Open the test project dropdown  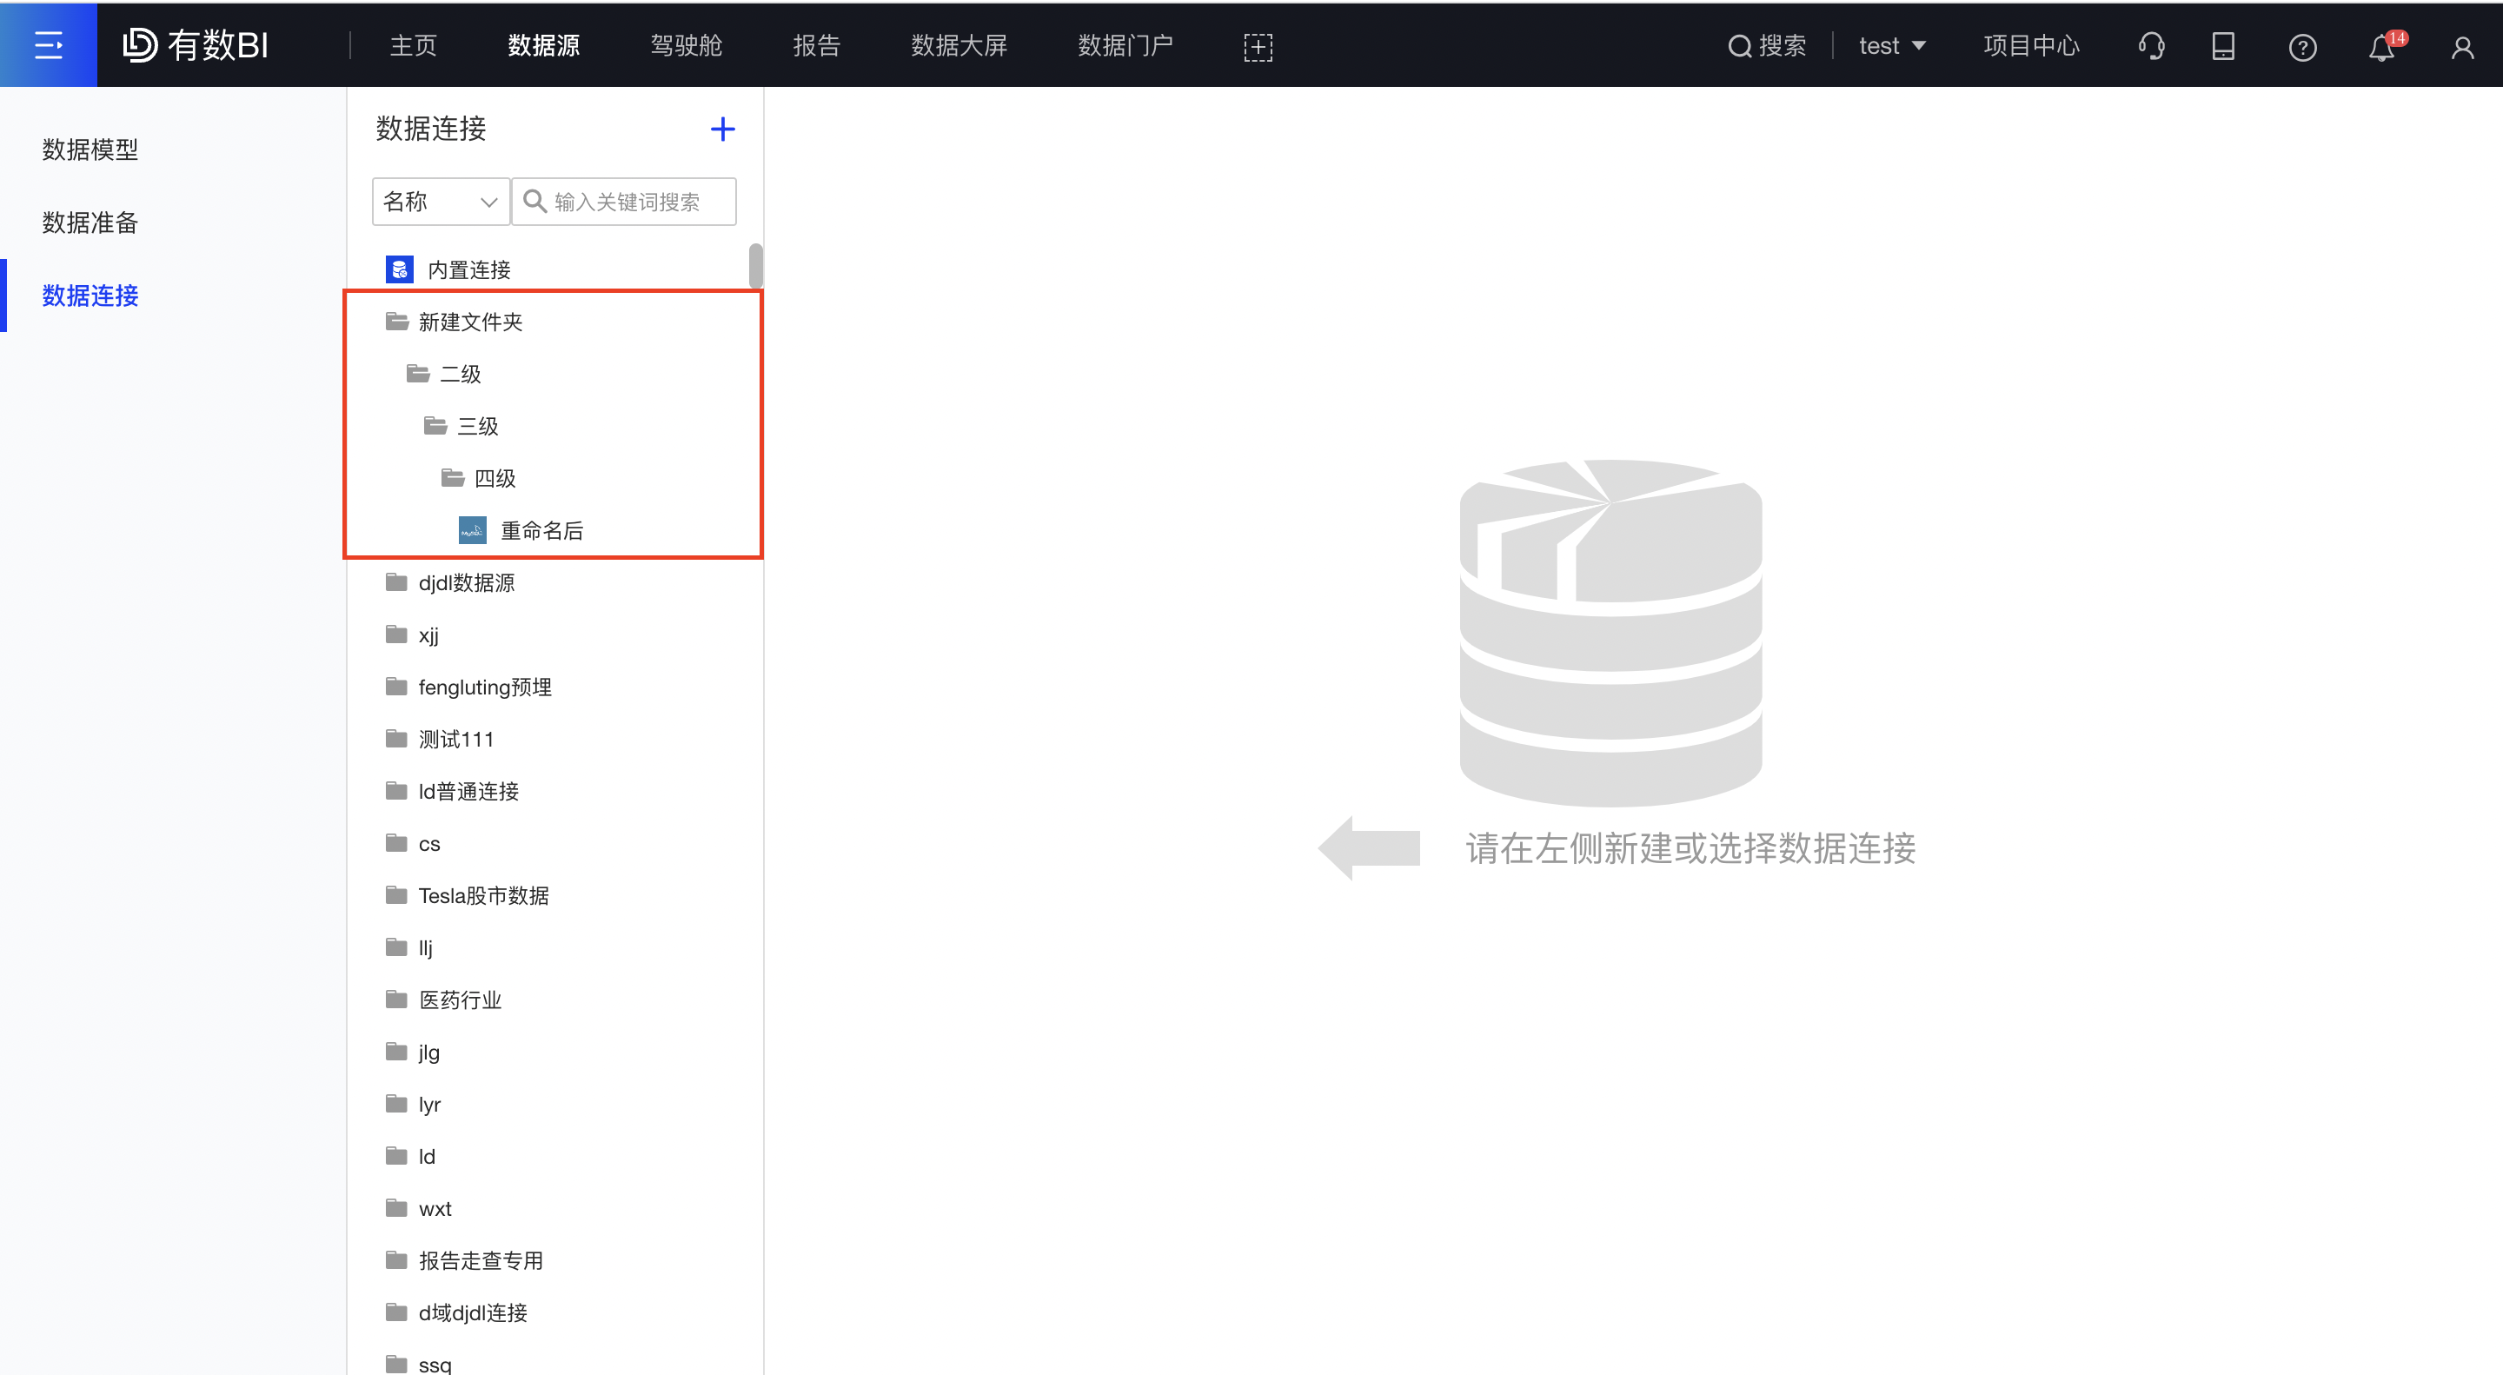[x=1891, y=44]
